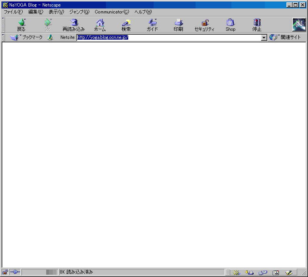Maximize the Netscape window
The height and width of the screenshot is (277, 308).
coord(296,5)
